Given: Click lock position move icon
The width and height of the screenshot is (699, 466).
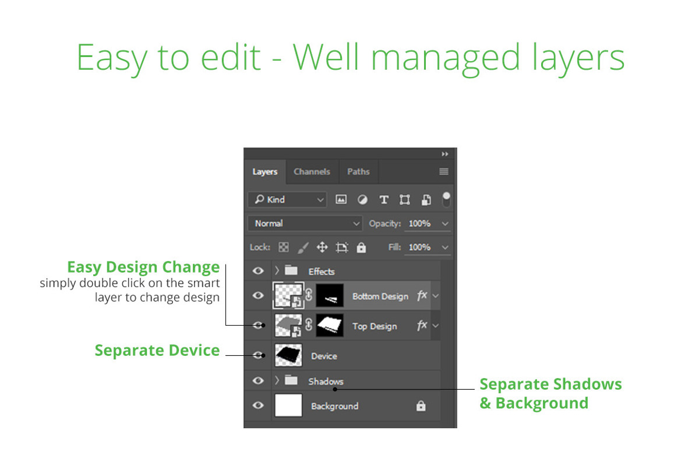Looking at the screenshot, I should pyautogui.click(x=322, y=248).
